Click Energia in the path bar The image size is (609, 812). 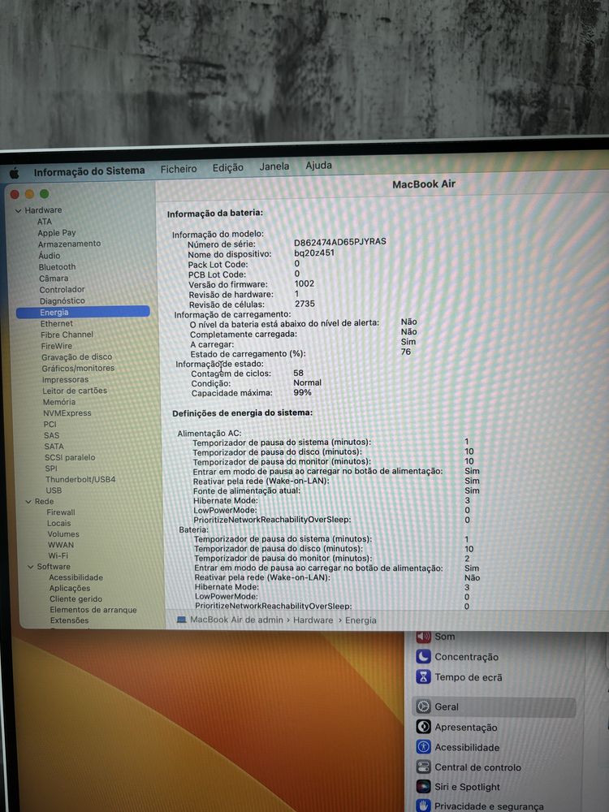click(x=361, y=621)
